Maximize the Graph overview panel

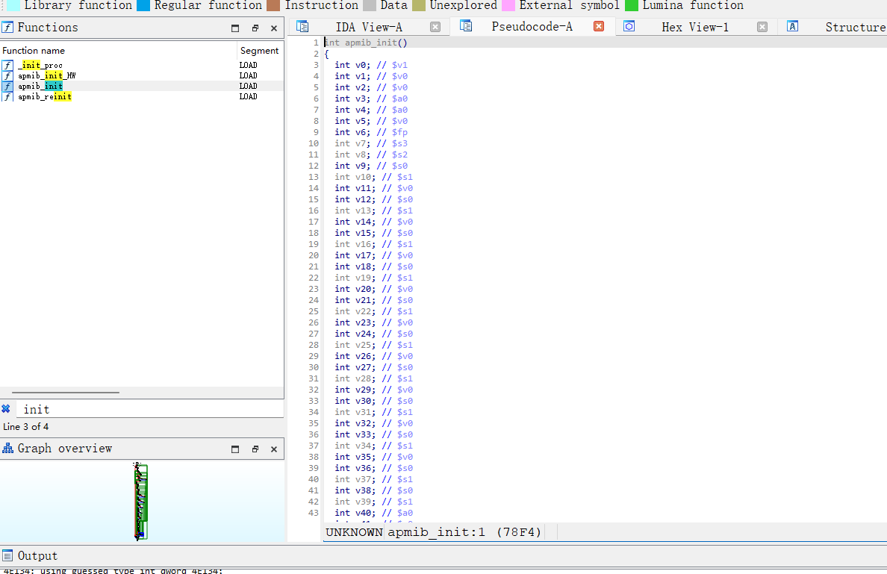pyautogui.click(x=235, y=449)
